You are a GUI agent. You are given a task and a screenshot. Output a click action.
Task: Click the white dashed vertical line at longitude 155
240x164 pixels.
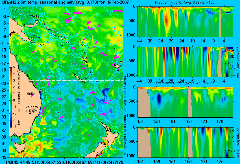point(46,82)
